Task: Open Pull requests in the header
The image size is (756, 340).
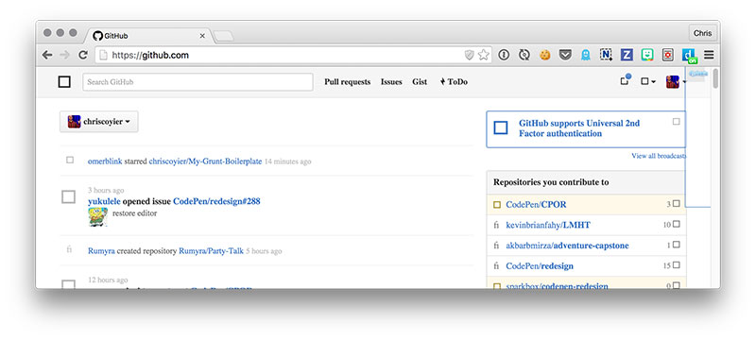Action: pos(347,82)
